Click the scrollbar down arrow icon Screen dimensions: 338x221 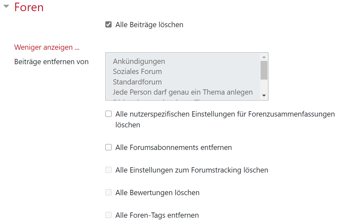264,95
